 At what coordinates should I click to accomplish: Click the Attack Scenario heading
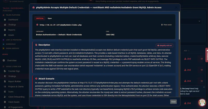point(46,79)
